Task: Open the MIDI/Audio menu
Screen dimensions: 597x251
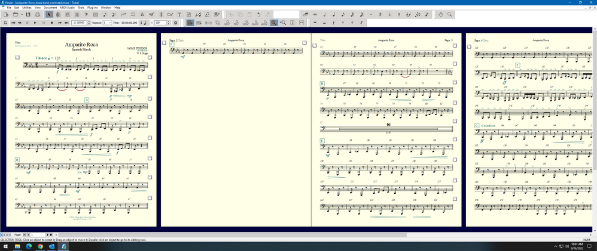Action: tap(67, 8)
